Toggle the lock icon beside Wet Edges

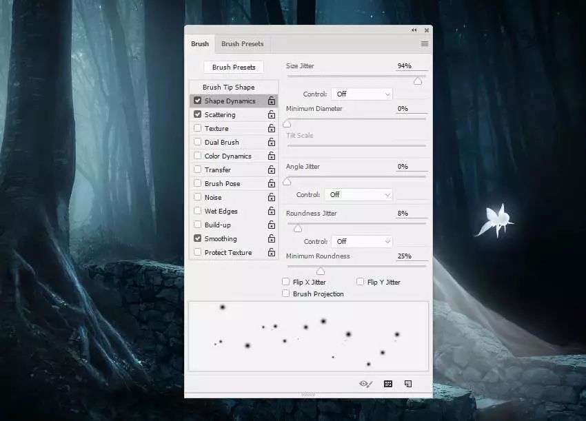(272, 211)
